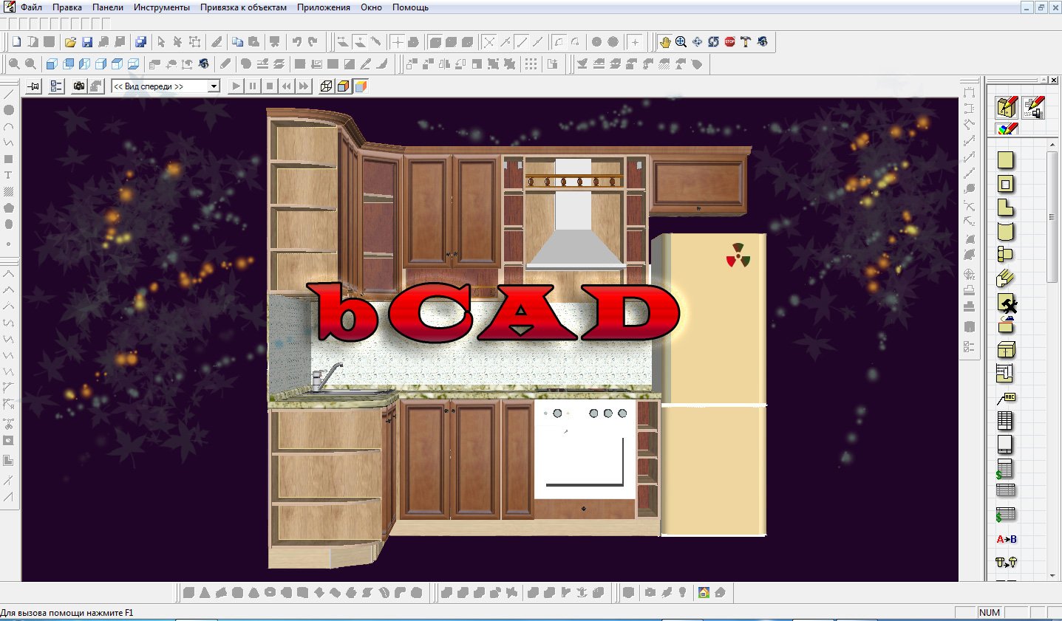
Task: Click the red STOP sign icon
Action: coord(729,42)
